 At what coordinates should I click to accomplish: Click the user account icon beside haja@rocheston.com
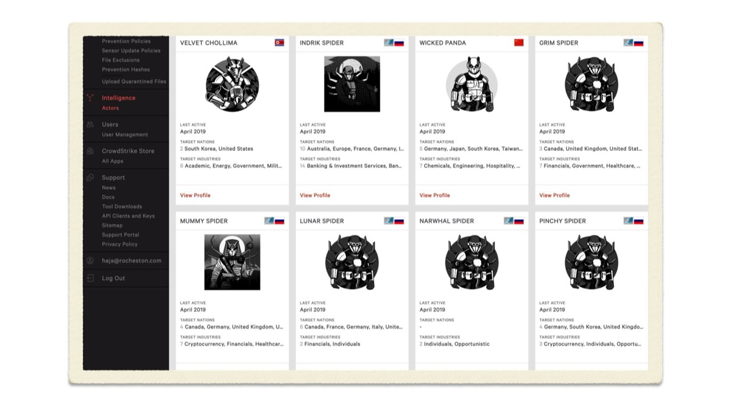90,260
